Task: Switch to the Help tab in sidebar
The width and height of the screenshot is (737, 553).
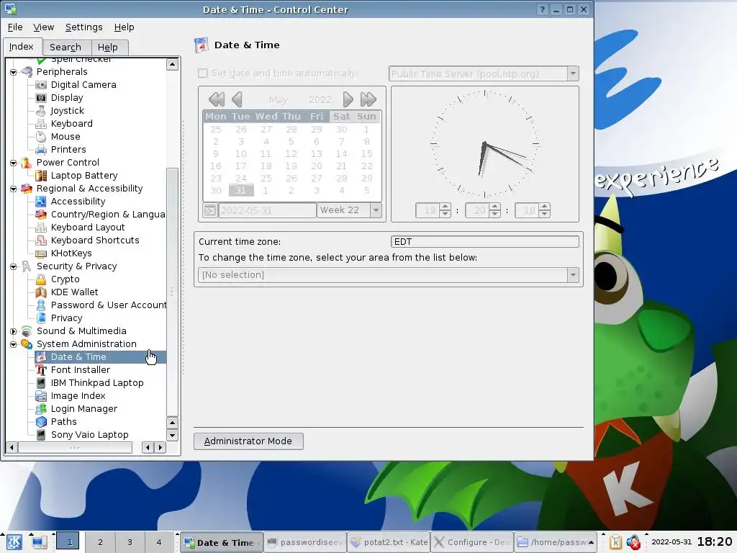Action: [108, 47]
